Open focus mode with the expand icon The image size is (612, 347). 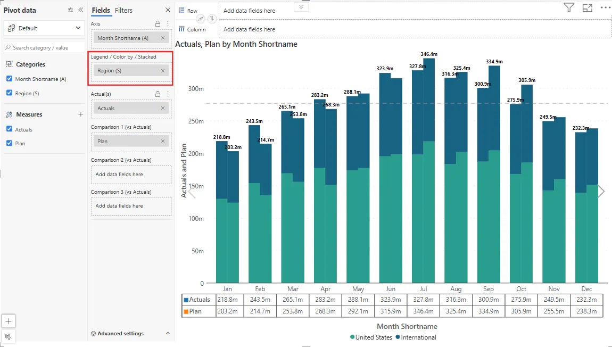click(587, 8)
